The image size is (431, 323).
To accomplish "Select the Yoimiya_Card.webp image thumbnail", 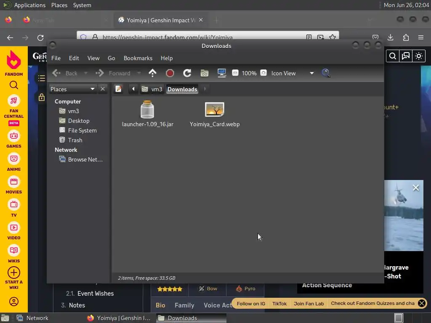I will [x=215, y=109].
